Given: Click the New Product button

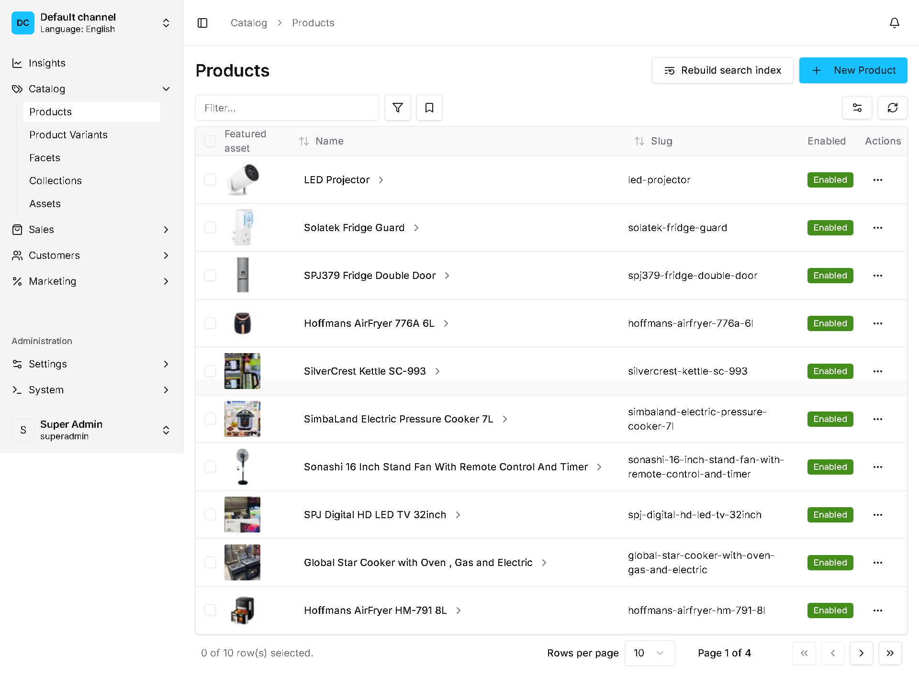Looking at the screenshot, I should (x=853, y=70).
